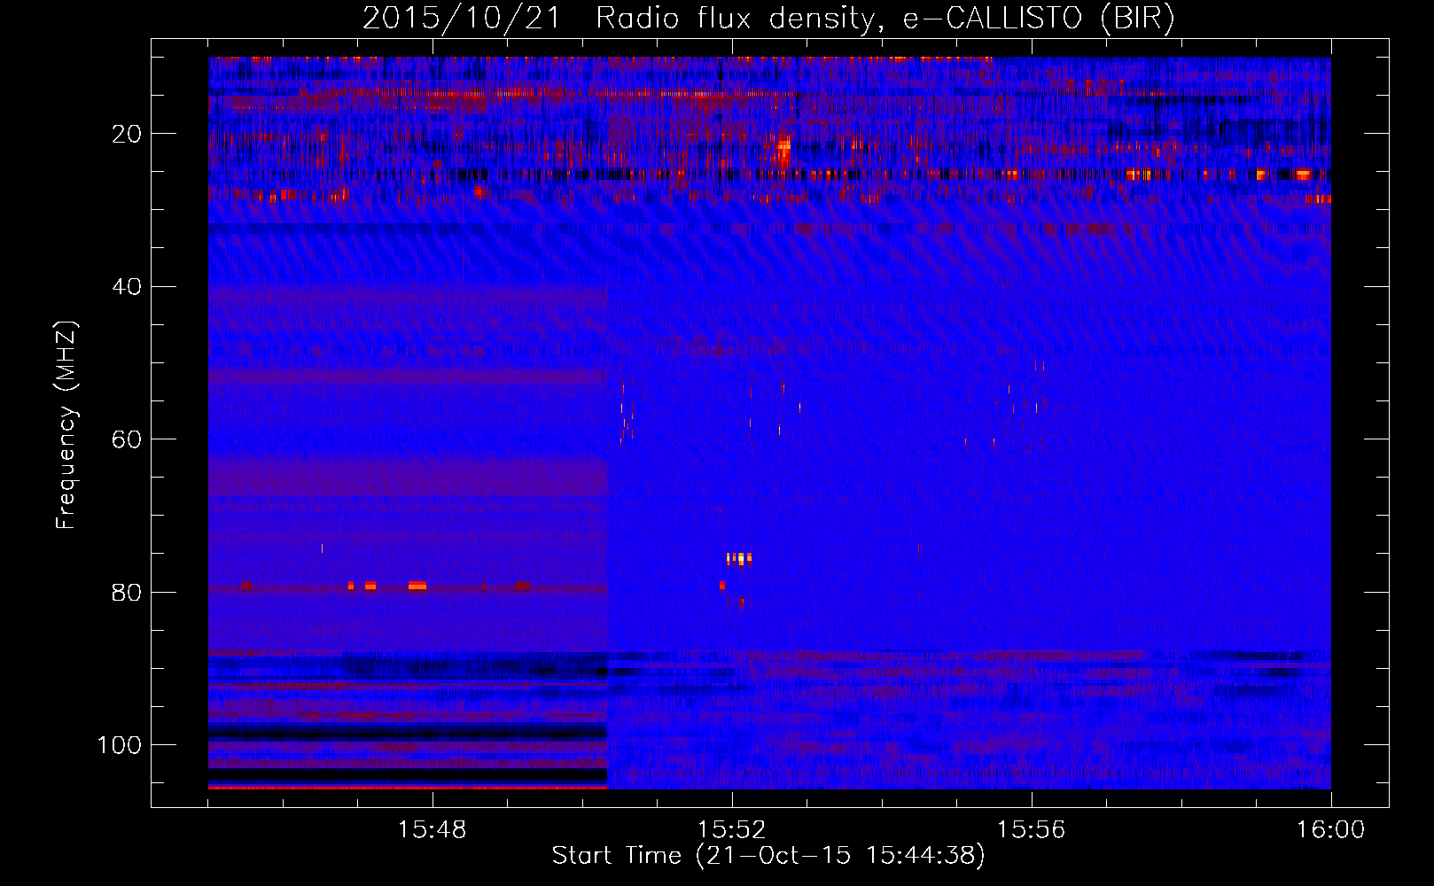Click the "Frequency (MHZ)" axis label
This screenshot has width=1434, height=886.
pos(66,425)
